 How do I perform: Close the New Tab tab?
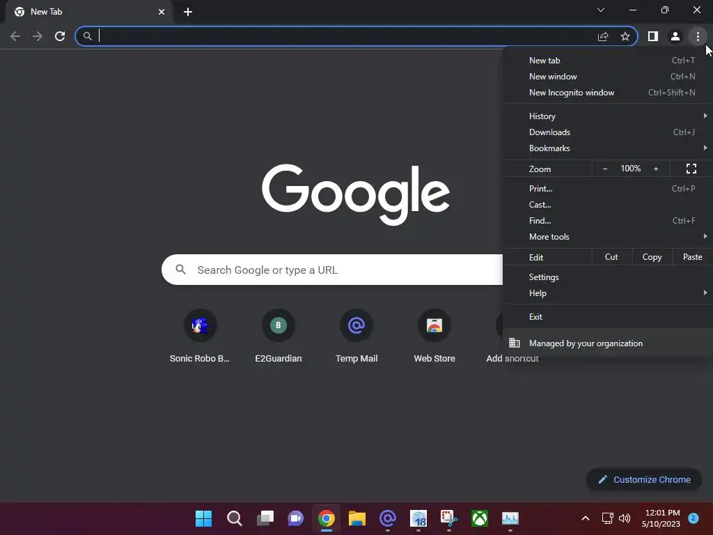click(x=162, y=12)
